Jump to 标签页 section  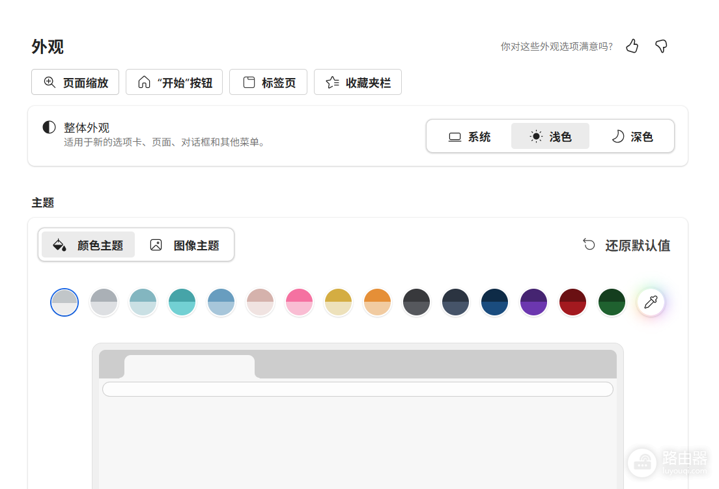tap(268, 83)
